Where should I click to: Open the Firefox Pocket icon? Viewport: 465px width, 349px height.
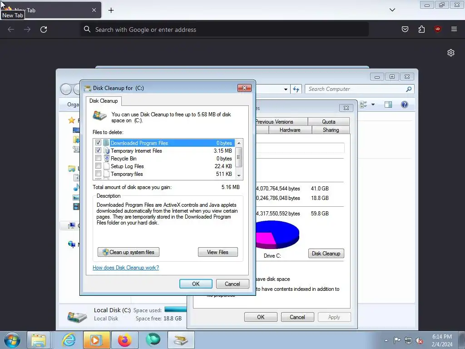point(405,29)
